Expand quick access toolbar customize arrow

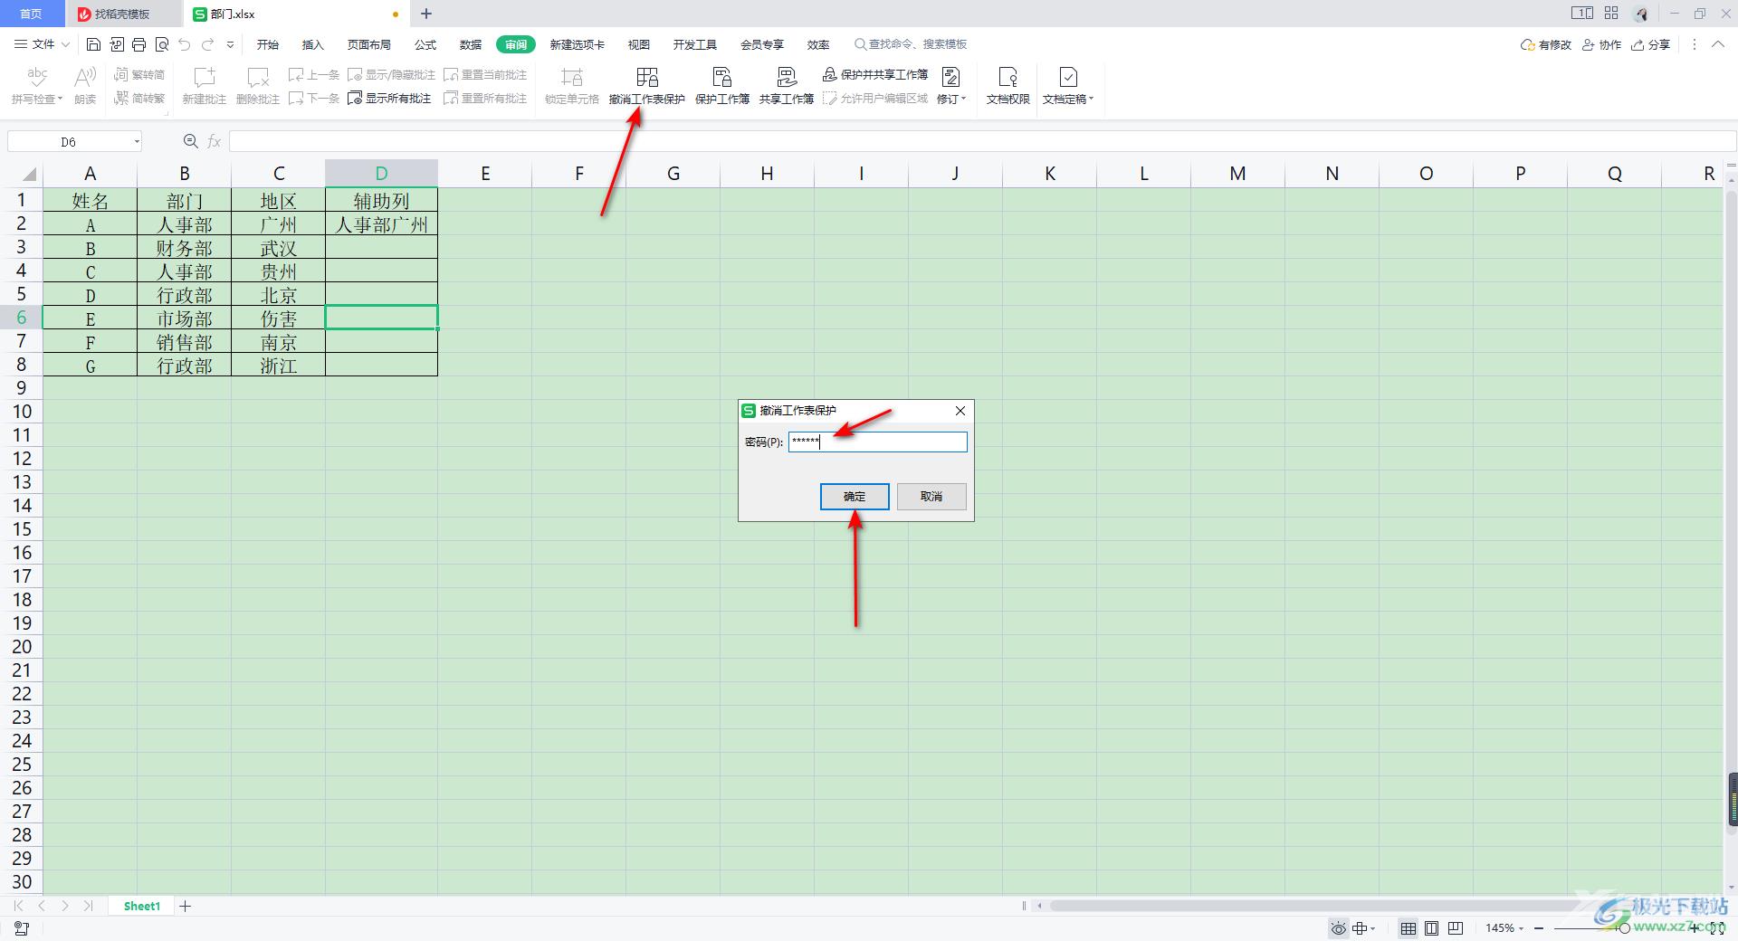(230, 44)
